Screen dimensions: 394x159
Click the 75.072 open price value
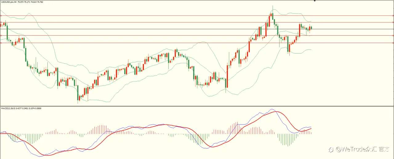(21, 2)
